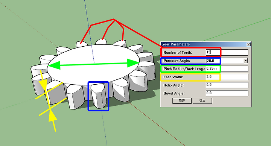Close the Gear Parameters dialog
The image size is (271, 146).
click(248, 44)
